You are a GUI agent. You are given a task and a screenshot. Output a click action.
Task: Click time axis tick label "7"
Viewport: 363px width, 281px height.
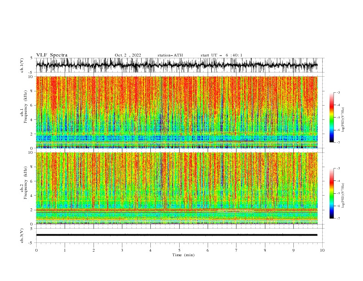pyautogui.click(x=236, y=250)
